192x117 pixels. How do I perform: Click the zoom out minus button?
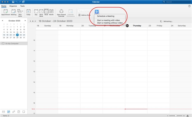[168, 116]
